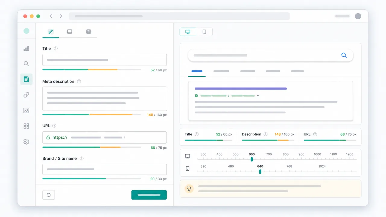Go back with browser back arrow

pyautogui.click(x=51, y=16)
